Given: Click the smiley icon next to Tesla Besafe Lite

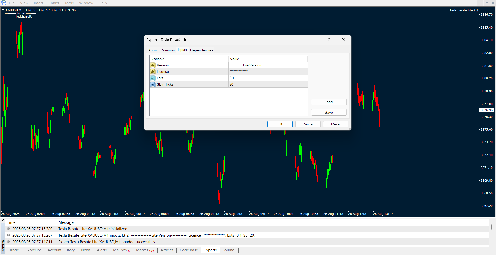Looking at the screenshot, I should (476, 10).
